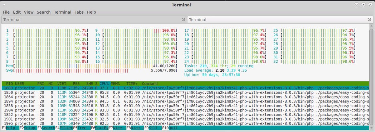Image resolution: width=375 pixels, height=132 pixels.
Task: Click F7 Nice - in htop footer
Action: point(117,128)
